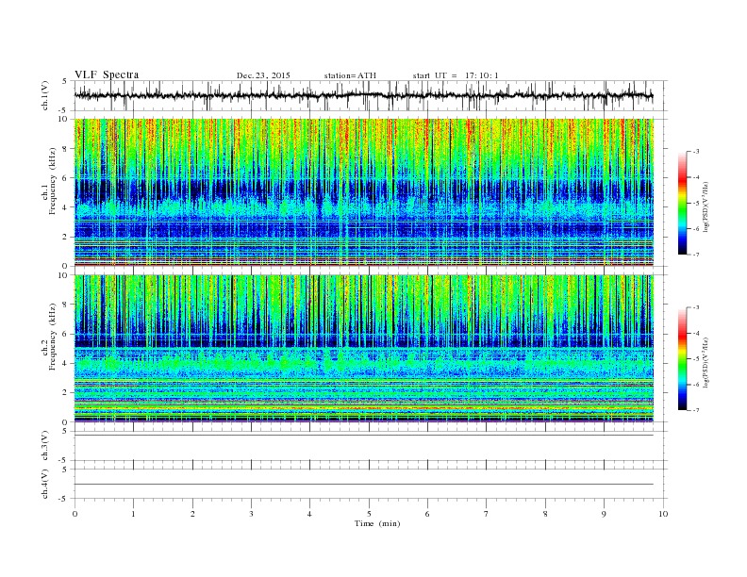
Task: Click the "4" minute tick label on time axis
Action: (310, 514)
